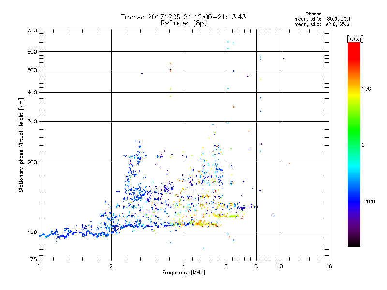
Task: Click the y-axis tick label "750"
Action: [32, 30]
